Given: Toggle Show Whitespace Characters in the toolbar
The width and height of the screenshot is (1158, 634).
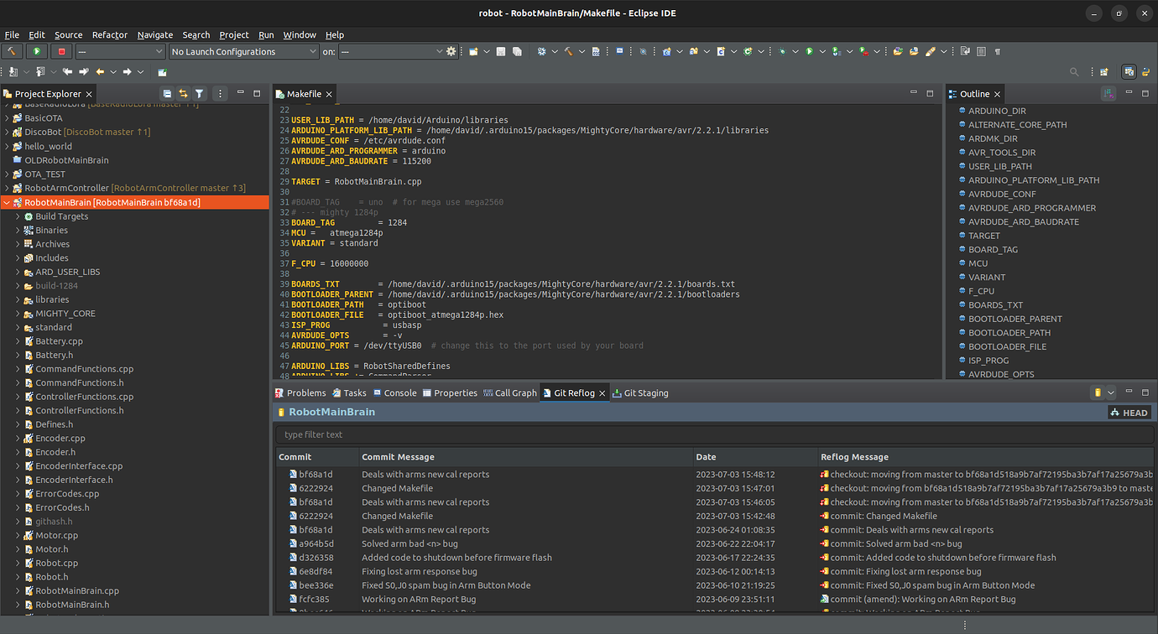Looking at the screenshot, I should [998, 51].
